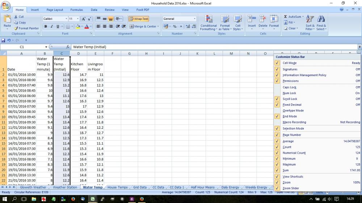Click Increase Decimal icon

click(188, 26)
